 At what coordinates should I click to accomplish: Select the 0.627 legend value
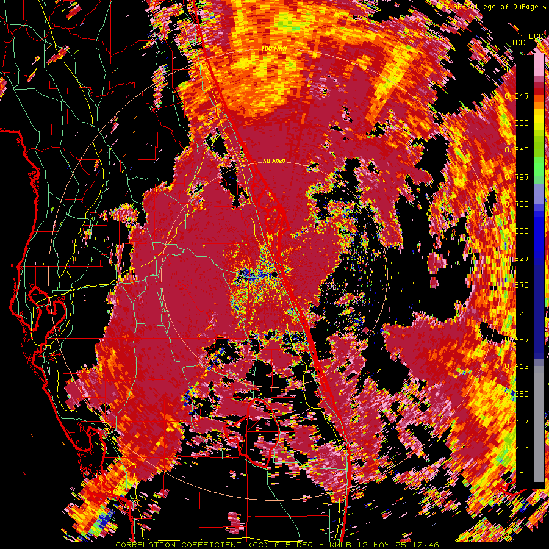[x=517, y=258]
